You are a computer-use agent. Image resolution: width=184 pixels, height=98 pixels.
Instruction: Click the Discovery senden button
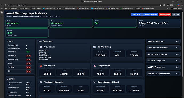click(x=150, y=15)
